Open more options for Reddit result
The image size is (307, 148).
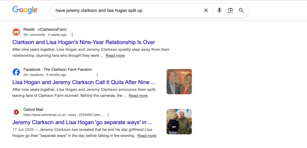(x=72, y=35)
